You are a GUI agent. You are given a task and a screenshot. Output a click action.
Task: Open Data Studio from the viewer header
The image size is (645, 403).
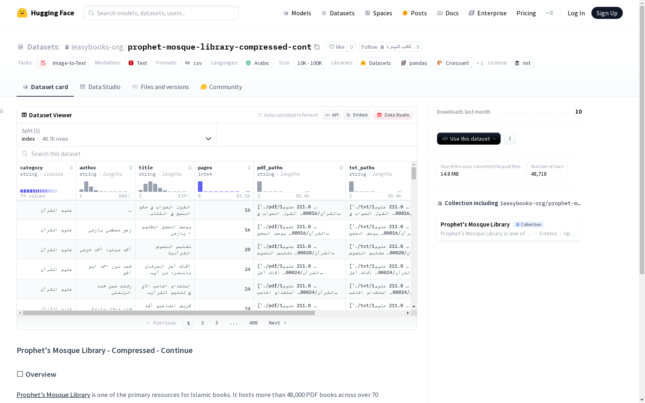point(393,115)
